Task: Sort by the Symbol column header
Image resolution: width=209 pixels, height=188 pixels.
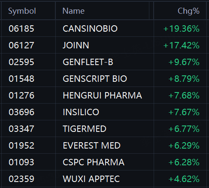Action: coord(22,11)
